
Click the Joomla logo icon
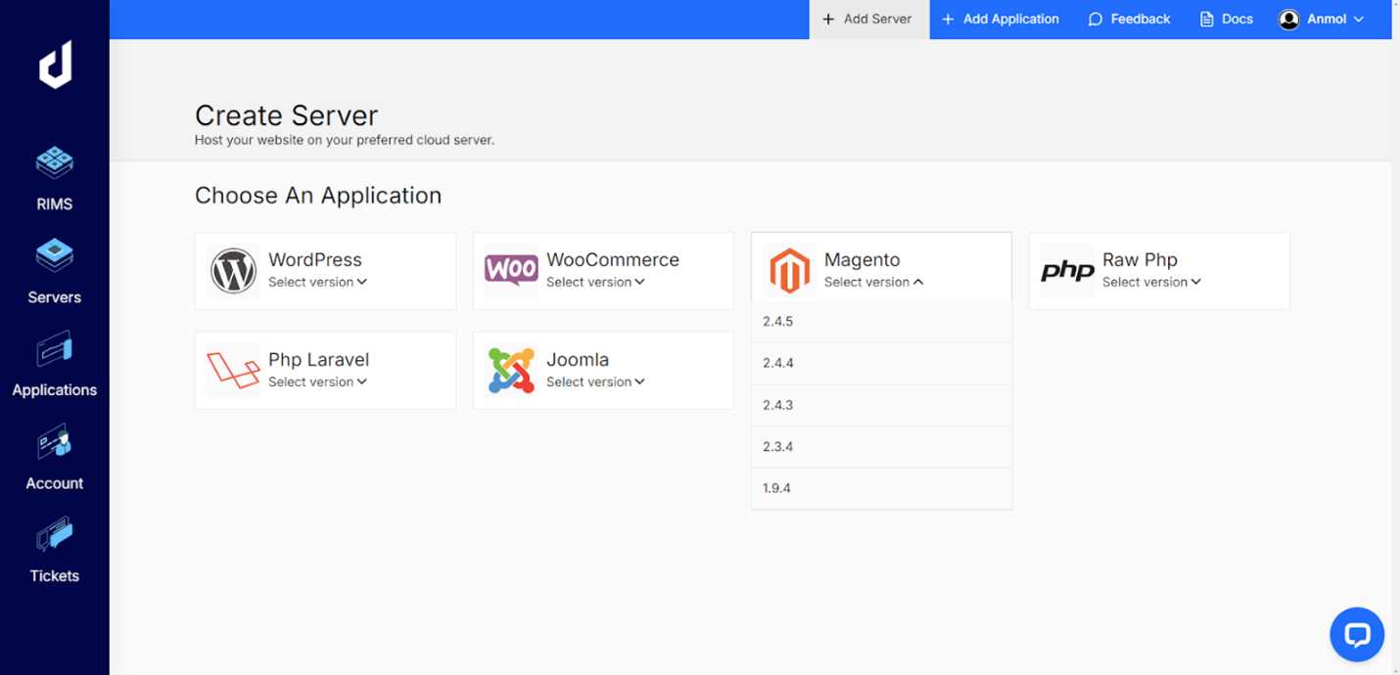coord(511,371)
